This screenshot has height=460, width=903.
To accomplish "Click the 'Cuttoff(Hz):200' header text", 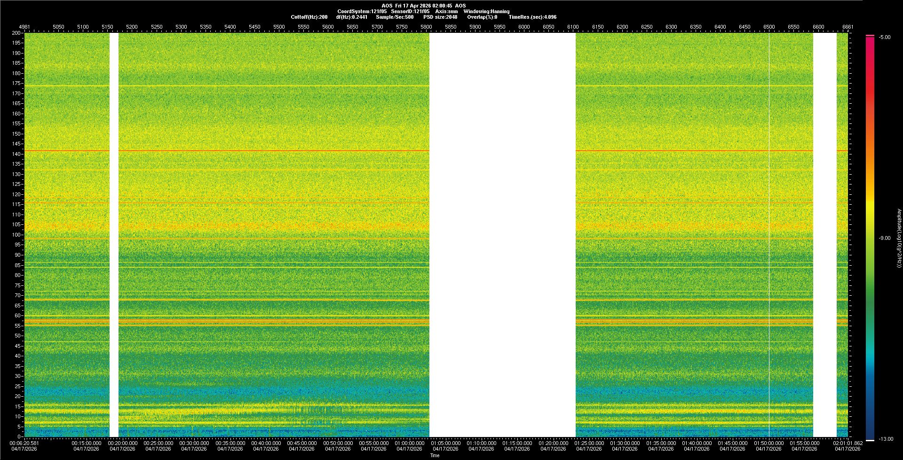I will 309,17.
